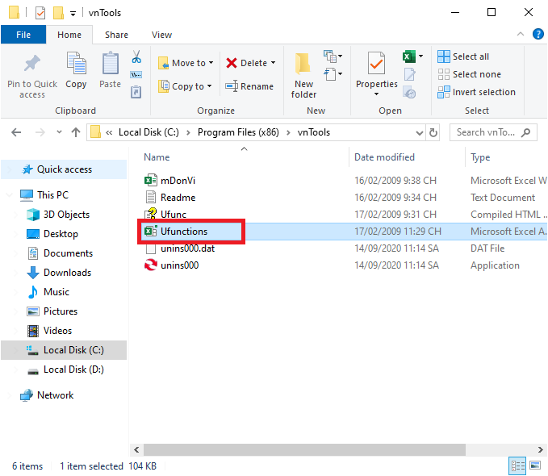Switch to the Share ribbon tab
The image size is (548, 476).
[x=116, y=35]
